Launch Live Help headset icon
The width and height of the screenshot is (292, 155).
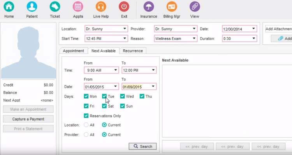tap(101, 7)
